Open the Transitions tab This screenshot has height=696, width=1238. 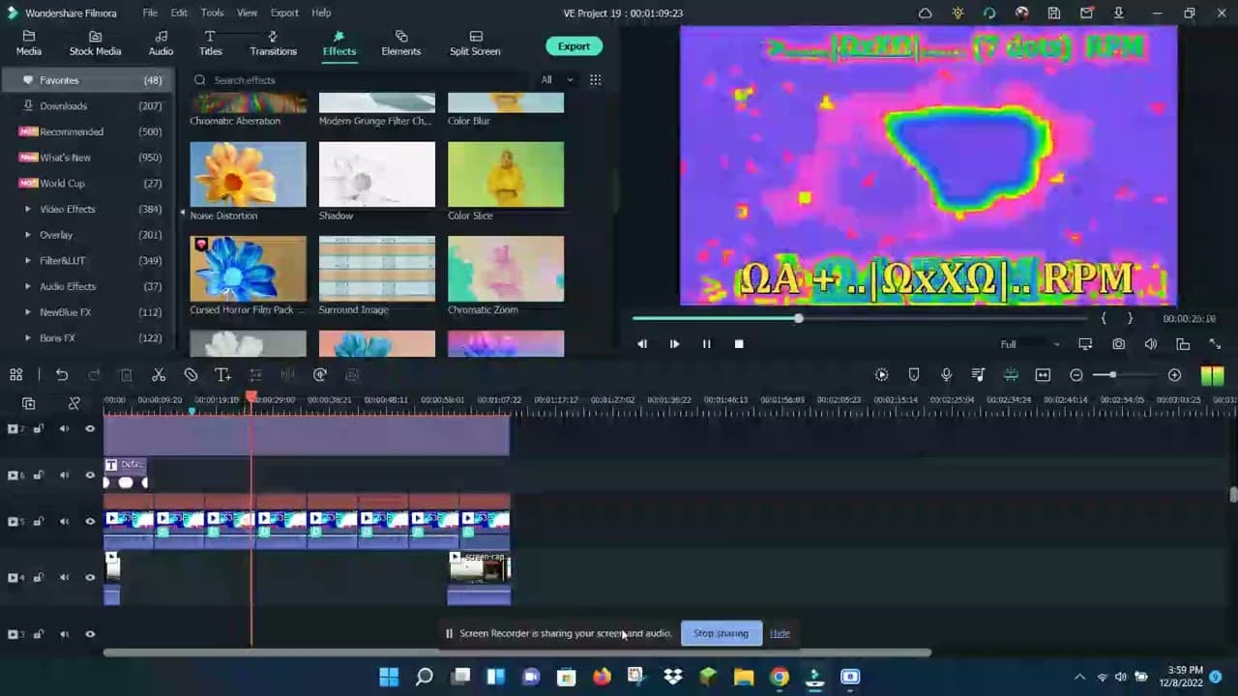[274, 43]
